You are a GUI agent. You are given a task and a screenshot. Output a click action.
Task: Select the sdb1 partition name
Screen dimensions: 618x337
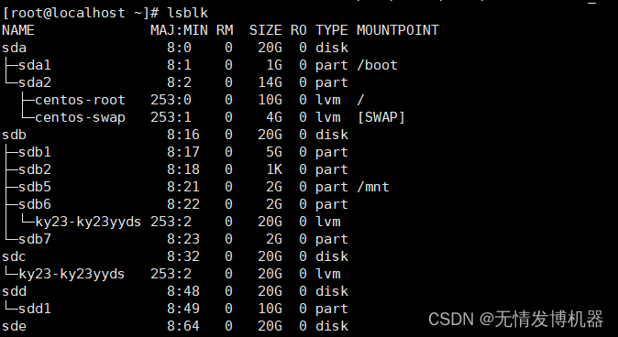(35, 152)
